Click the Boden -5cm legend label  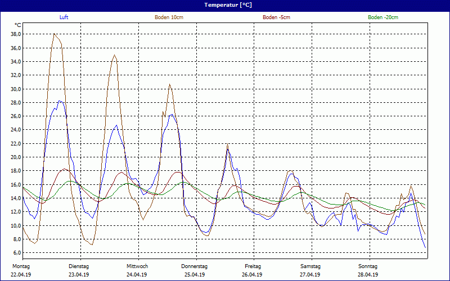click(276, 17)
